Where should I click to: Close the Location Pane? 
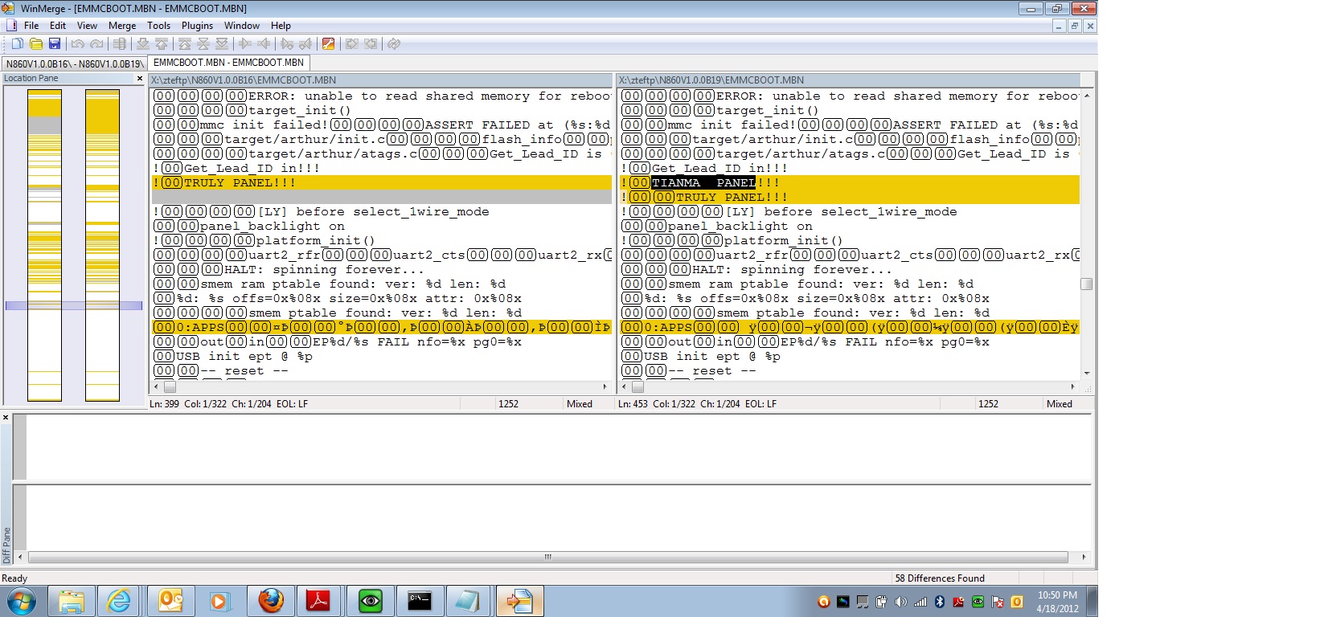(140, 79)
